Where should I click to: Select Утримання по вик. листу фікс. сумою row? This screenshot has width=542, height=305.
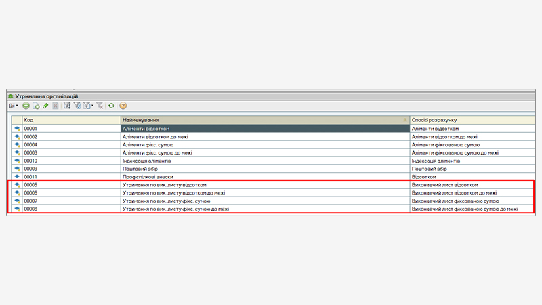[264, 201]
